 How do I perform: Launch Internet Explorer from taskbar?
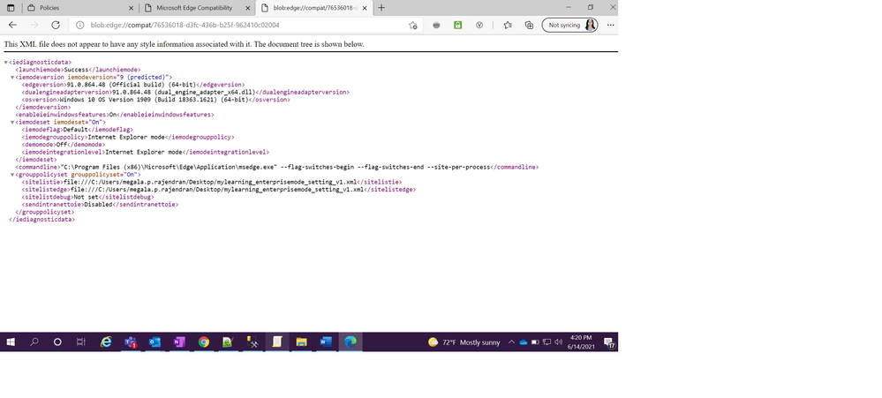[106, 342]
